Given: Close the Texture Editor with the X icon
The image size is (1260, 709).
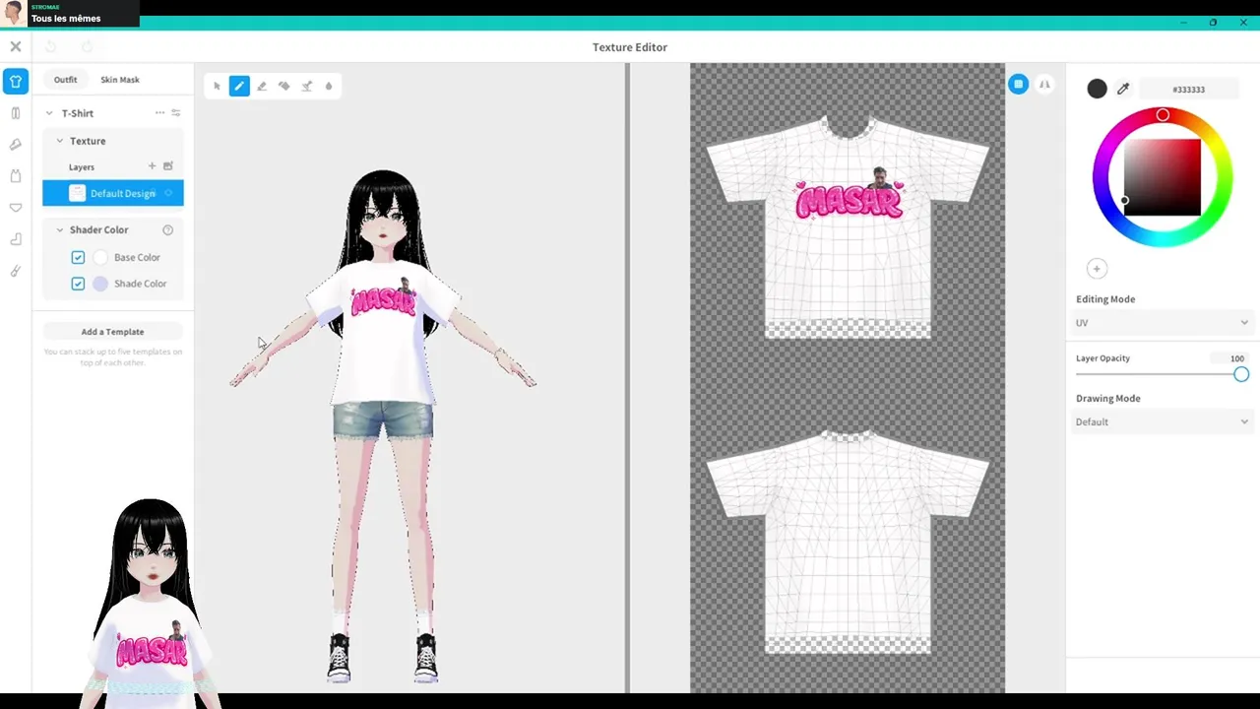Looking at the screenshot, I should pyautogui.click(x=16, y=46).
